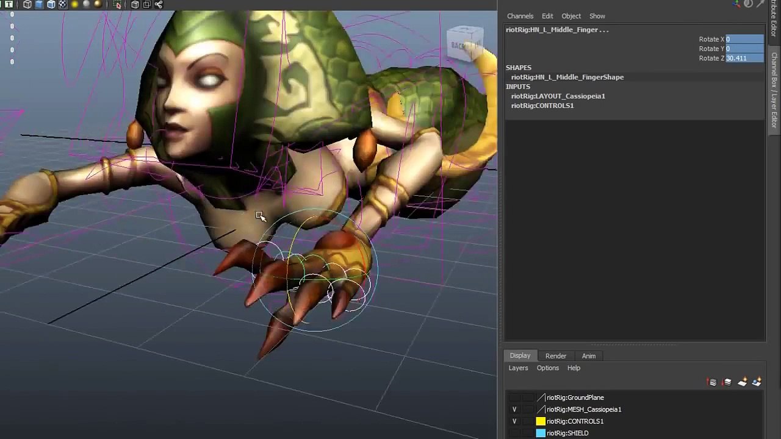Click the color slot of MESH_Cassiopeia1 layer
The image size is (781, 439).
point(541,410)
